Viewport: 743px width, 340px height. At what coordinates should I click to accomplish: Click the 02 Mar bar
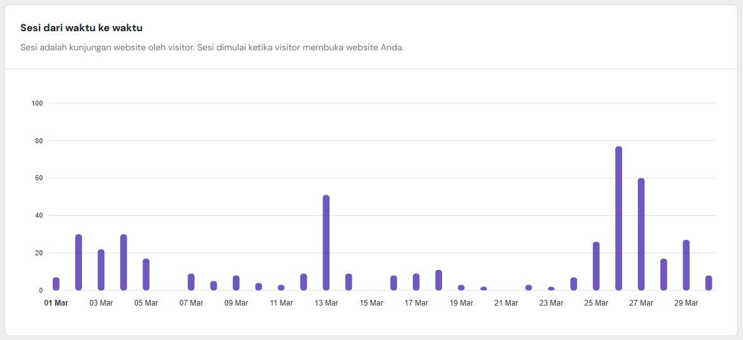79,262
